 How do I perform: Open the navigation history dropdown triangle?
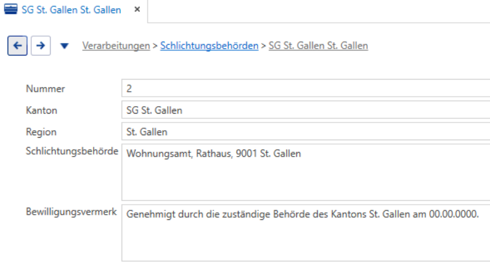65,46
